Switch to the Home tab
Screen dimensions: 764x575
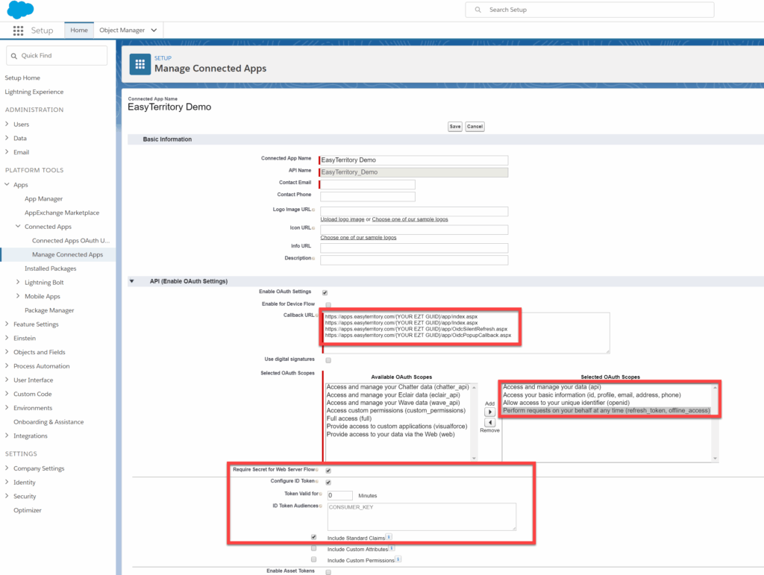[78, 30]
